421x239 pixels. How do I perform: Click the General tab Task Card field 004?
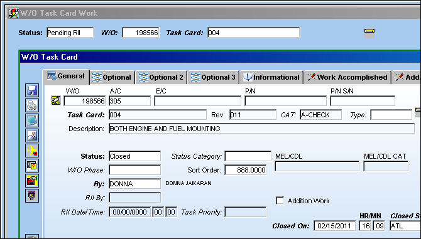[158, 115]
